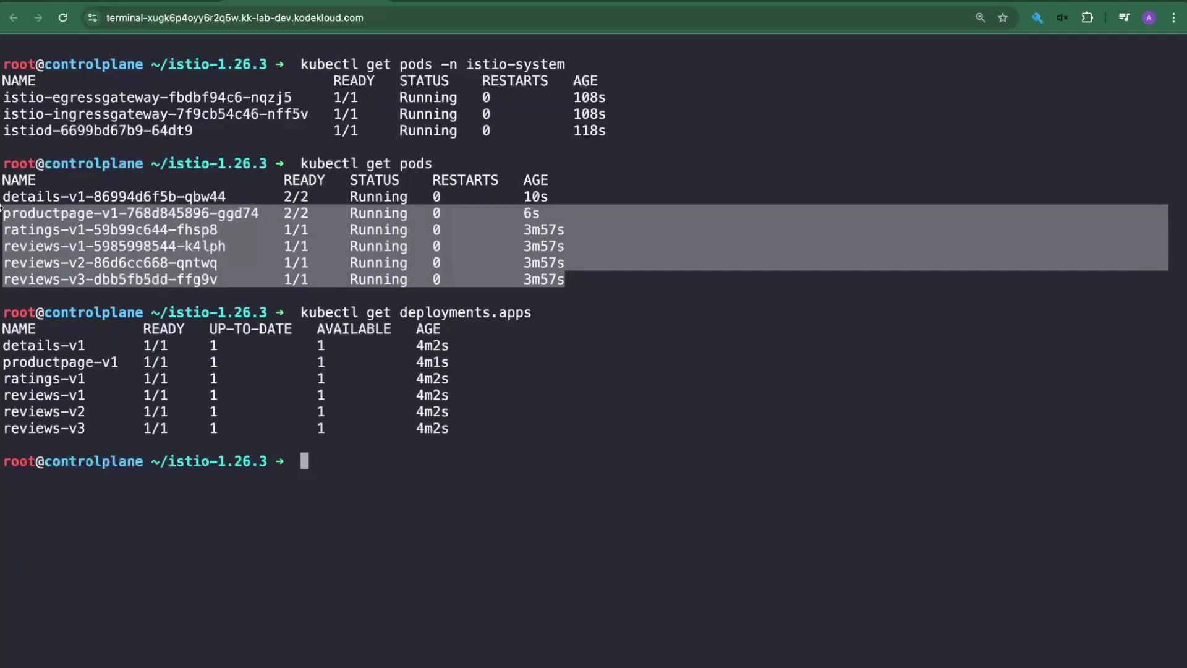This screenshot has width=1187, height=668.
Task: Open site information icon in address bar
Action: pyautogui.click(x=93, y=18)
